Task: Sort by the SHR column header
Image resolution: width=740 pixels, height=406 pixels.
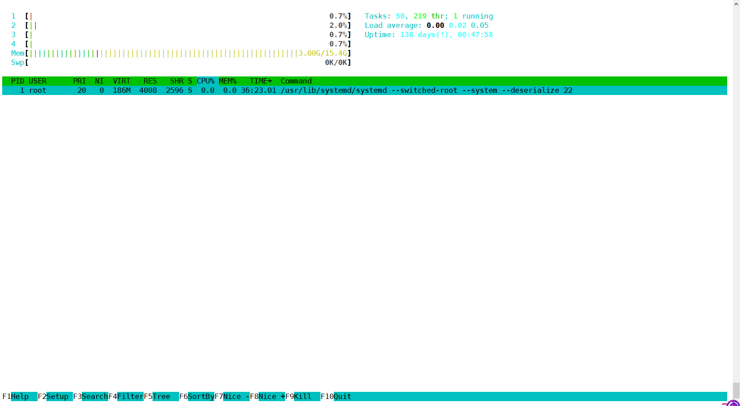Action: coord(177,81)
